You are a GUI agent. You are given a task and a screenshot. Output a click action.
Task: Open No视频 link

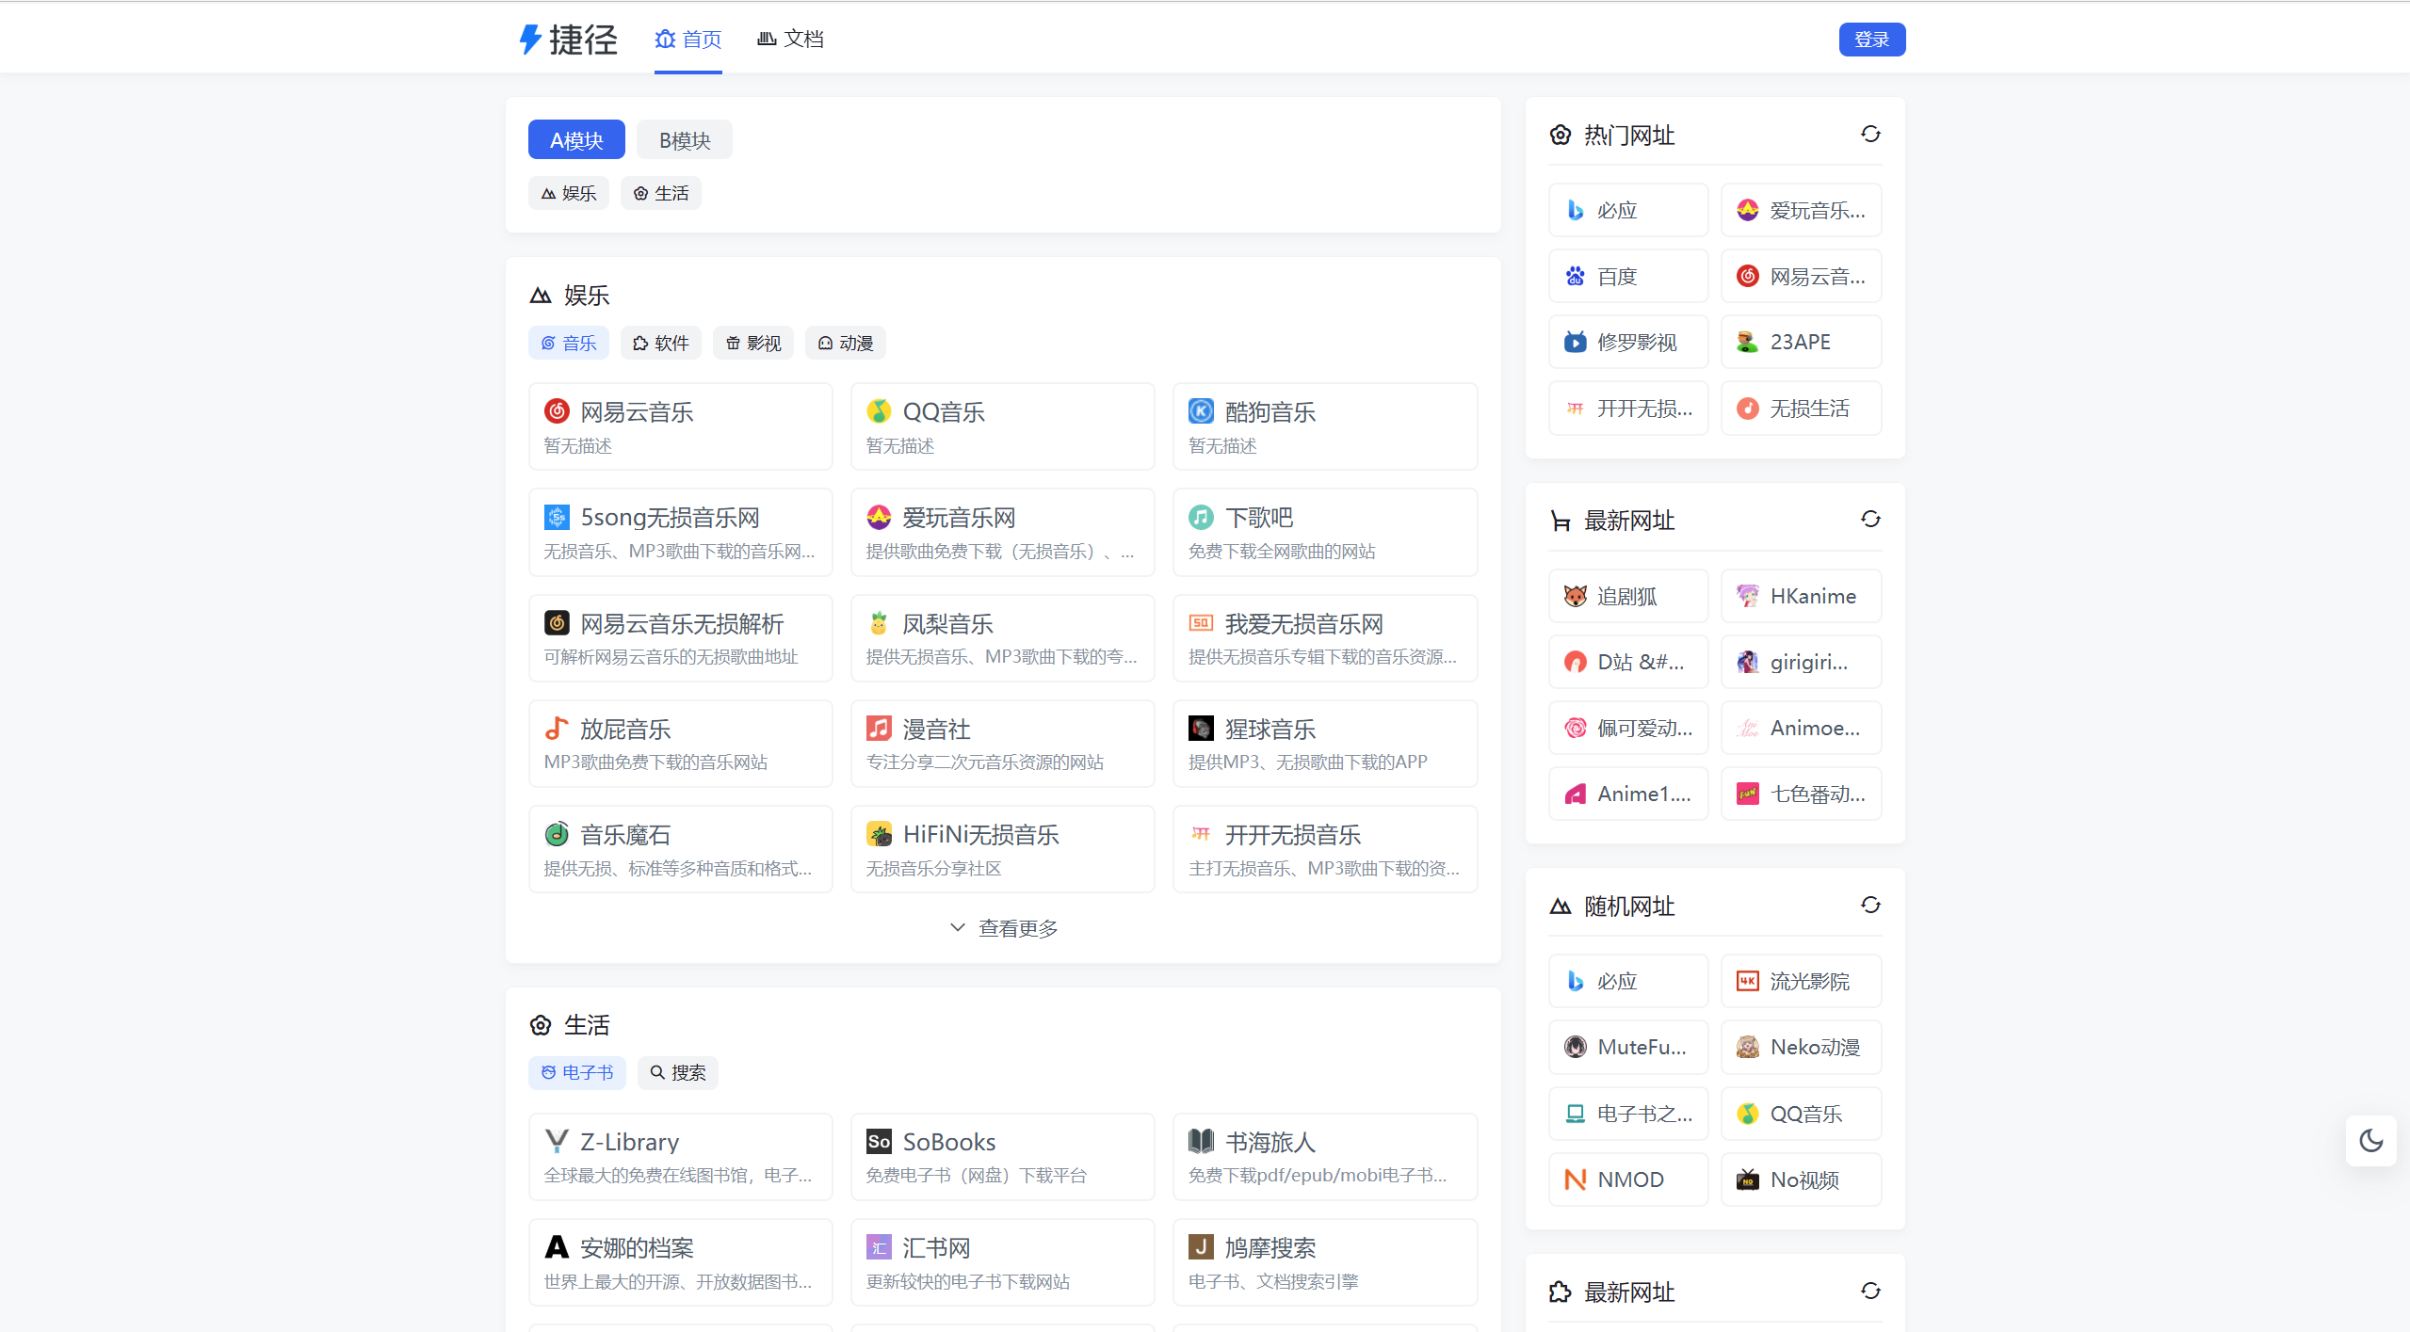pos(1802,1180)
